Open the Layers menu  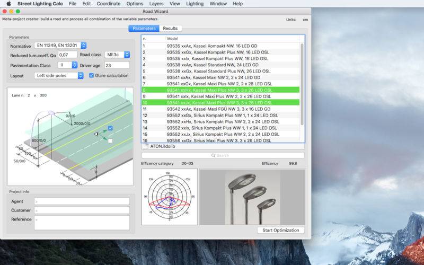point(156,4)
